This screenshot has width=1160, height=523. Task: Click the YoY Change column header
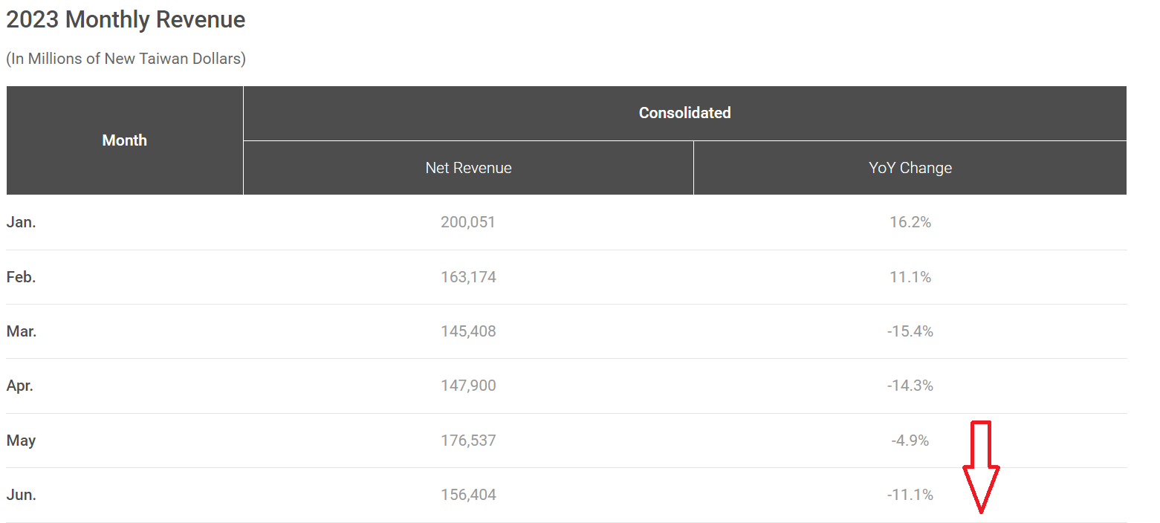click(910, 168)
